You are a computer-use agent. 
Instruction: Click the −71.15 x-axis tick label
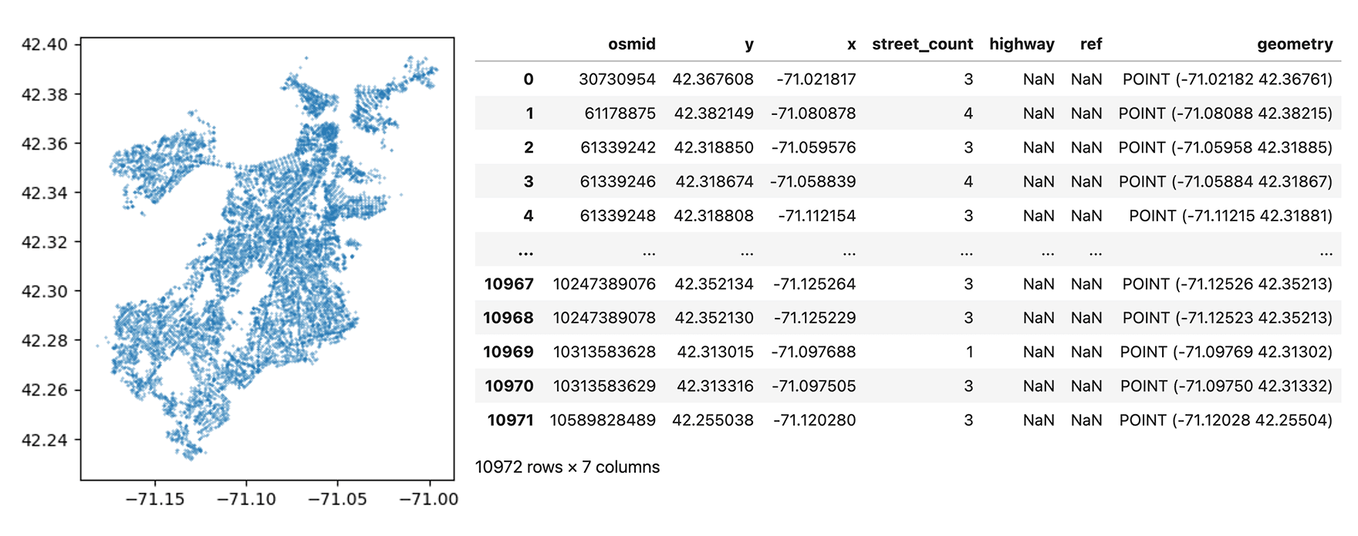tap(155, 499)
